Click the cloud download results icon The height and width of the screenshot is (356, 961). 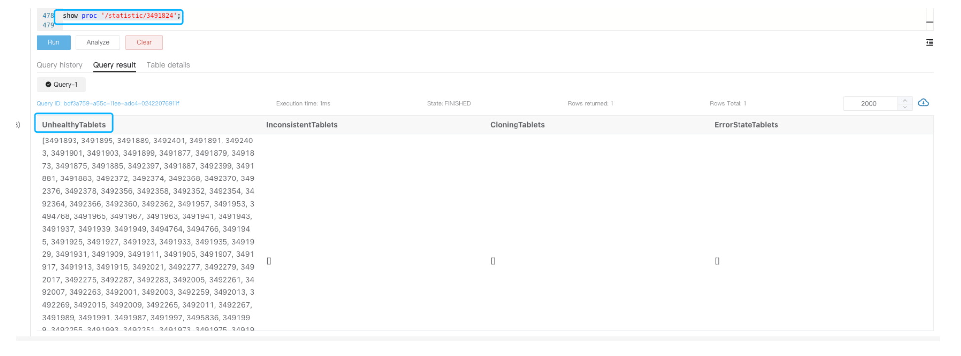click(x=923, y=103)
